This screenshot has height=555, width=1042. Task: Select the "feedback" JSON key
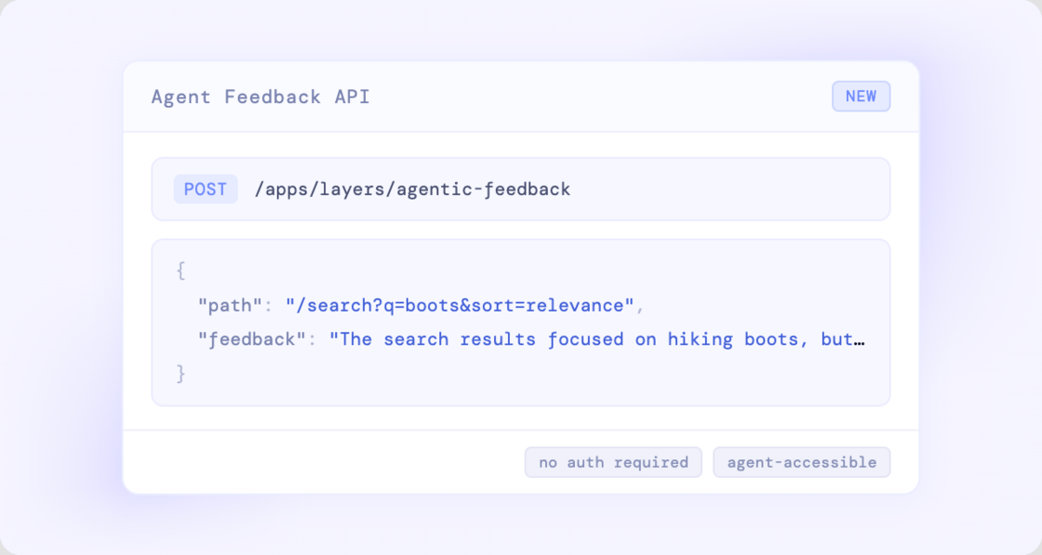tap(252, 339)
